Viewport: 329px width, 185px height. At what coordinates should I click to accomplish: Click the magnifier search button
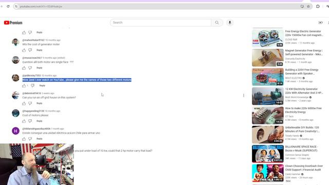[x=217, y=23]
